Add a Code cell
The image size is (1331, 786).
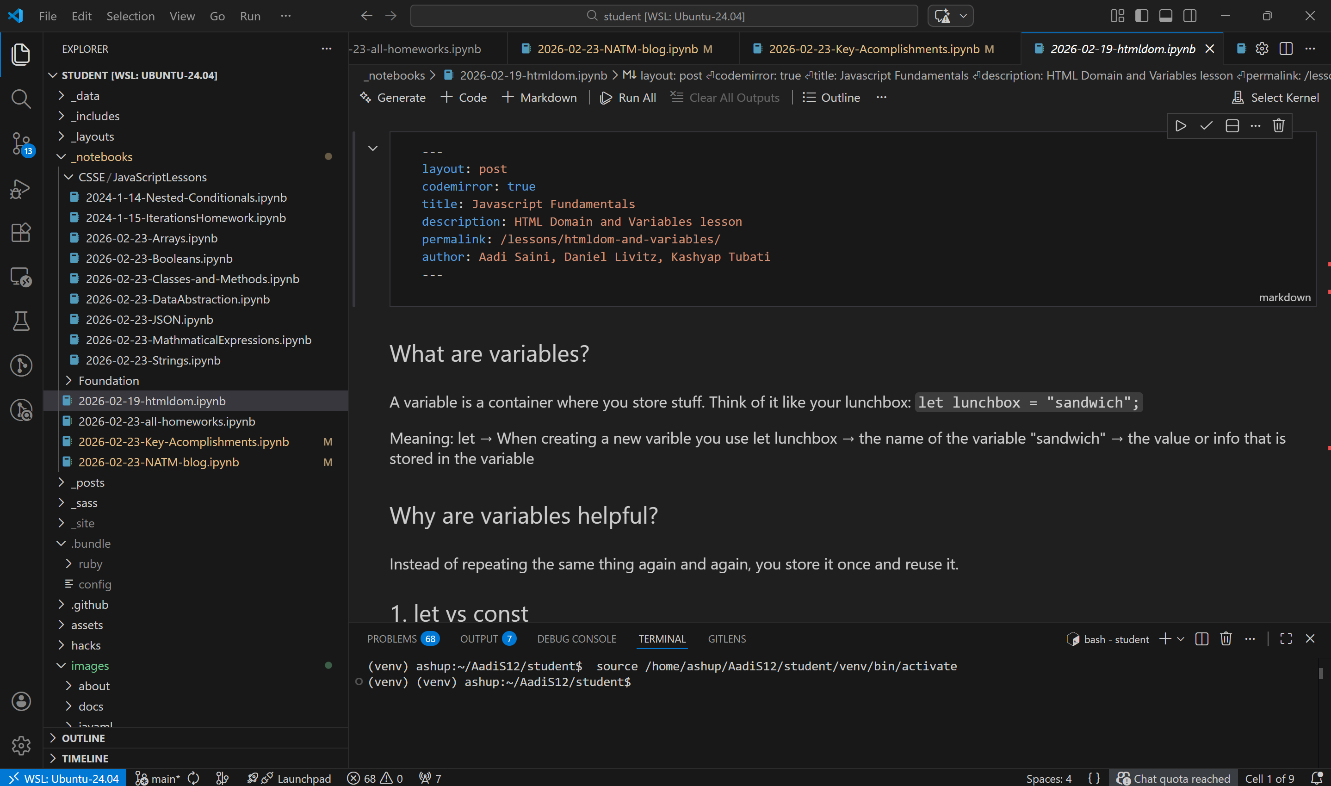[x=464, y=98]
